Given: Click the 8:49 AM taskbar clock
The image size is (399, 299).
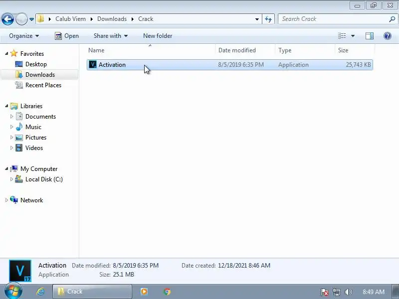Looking at the screenshot, I should pos(373,292).
